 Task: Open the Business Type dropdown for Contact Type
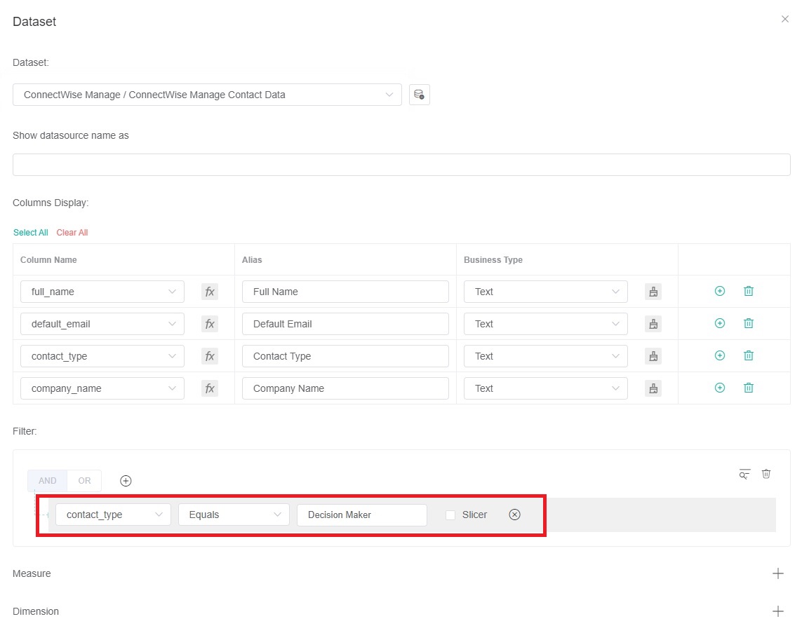point(545,355)
